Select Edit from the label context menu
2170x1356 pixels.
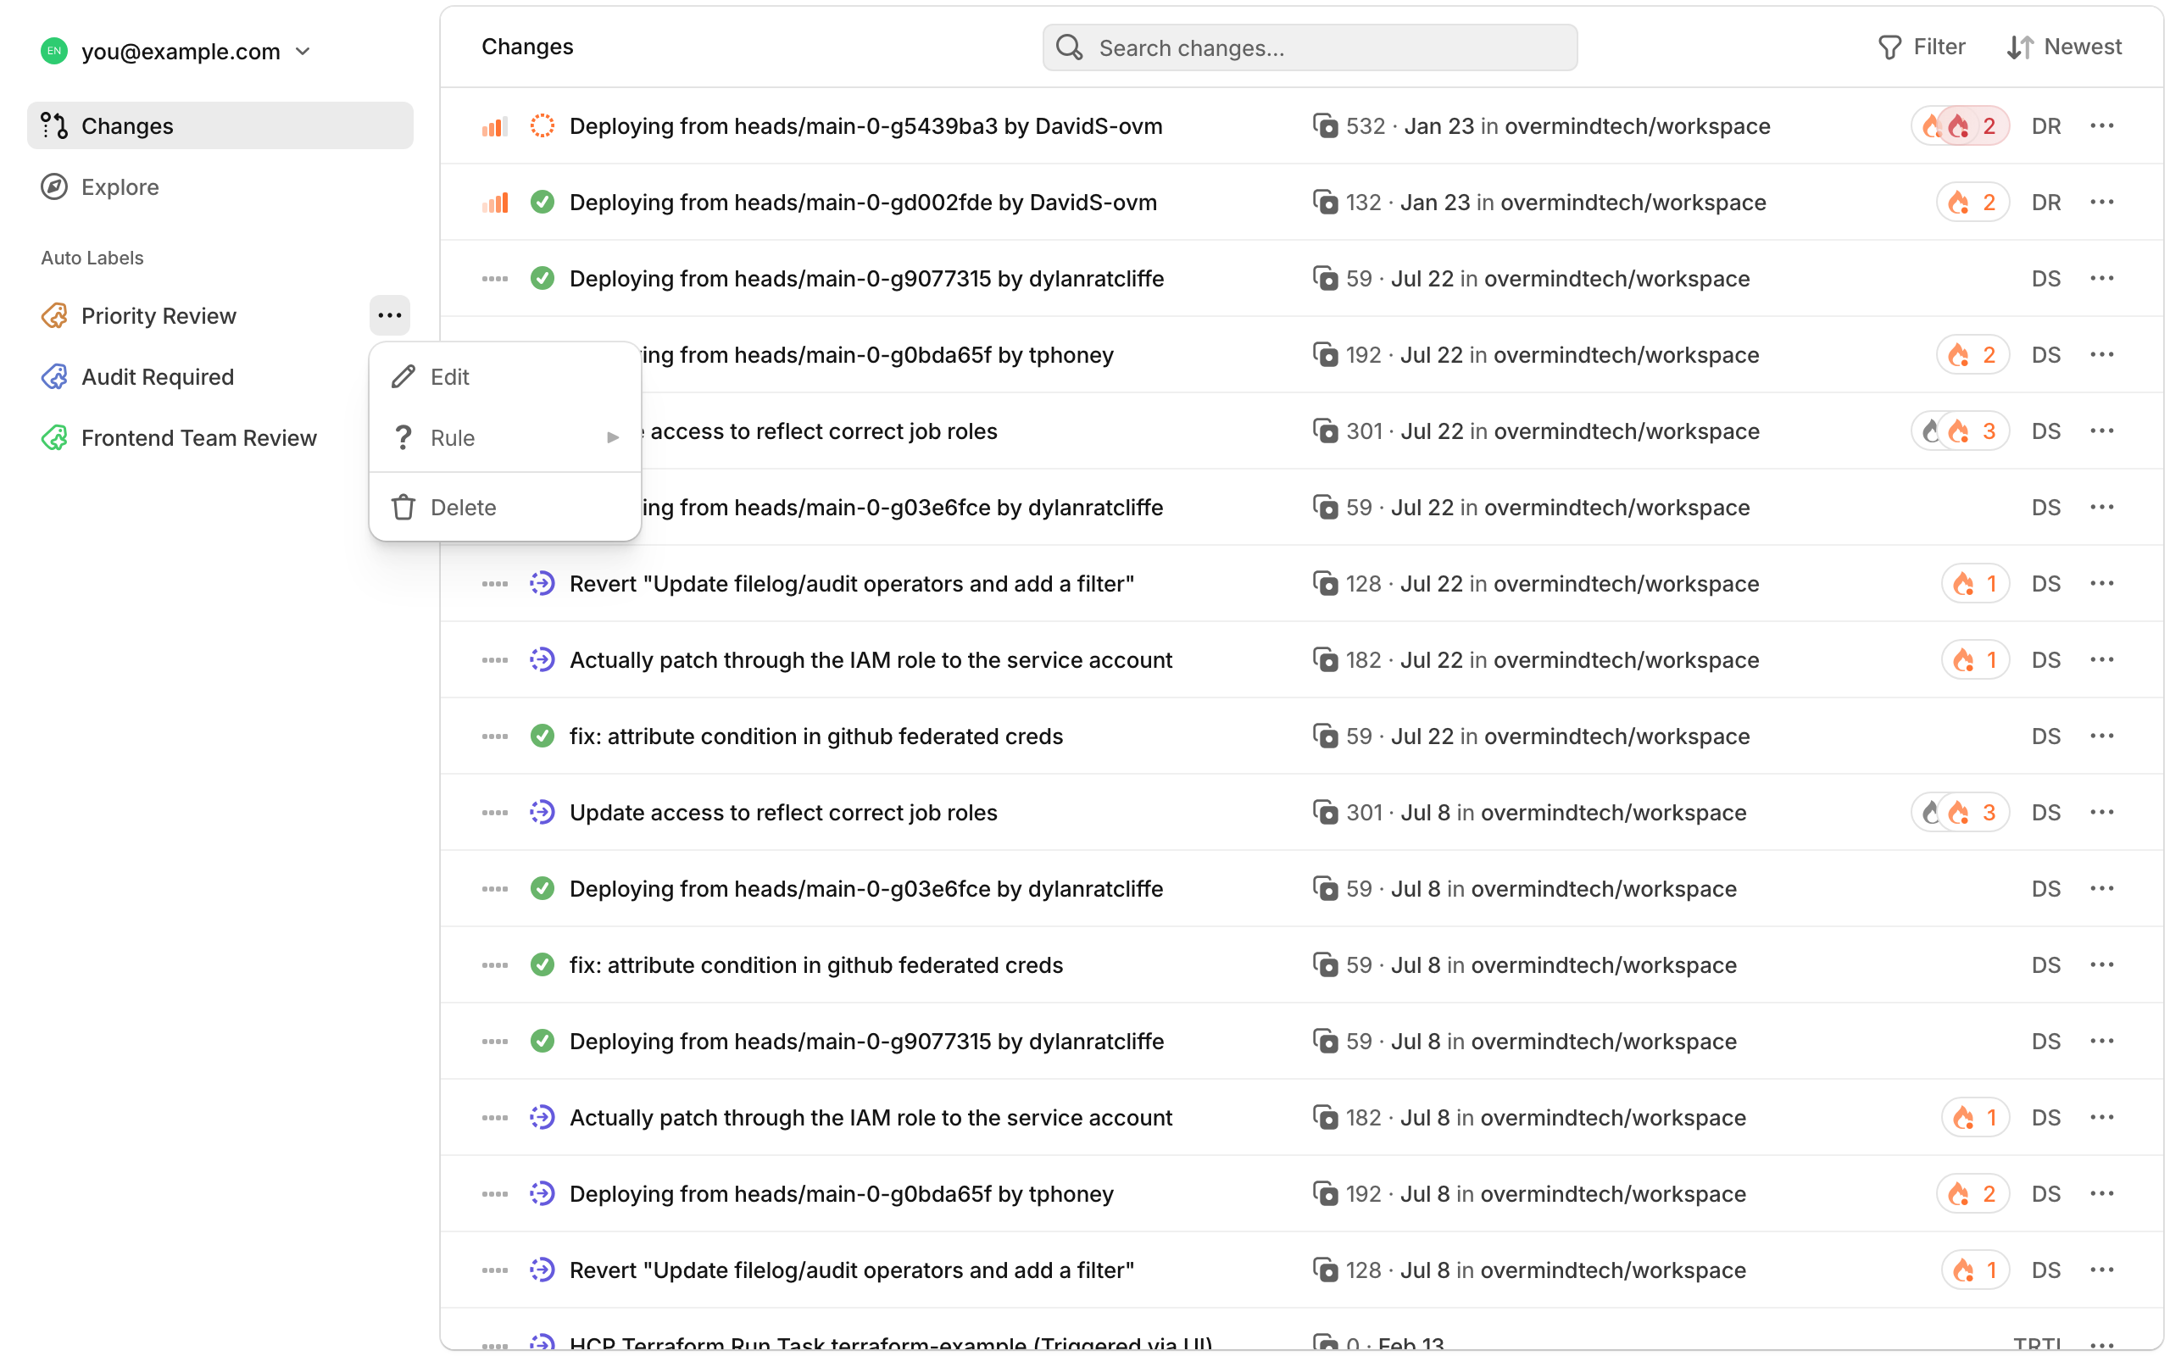point(449,376)
